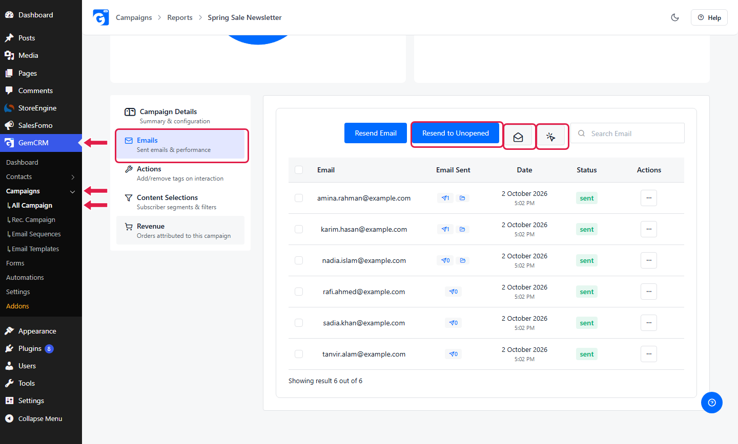Check the box for tanvir.alam@example.com
Viewport: 738px width, 444px height.
coord(299,354)
